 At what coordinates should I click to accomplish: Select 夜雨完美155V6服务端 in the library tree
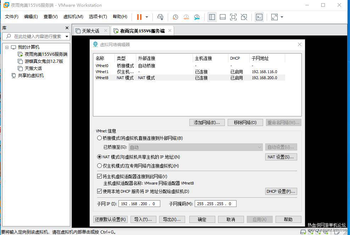(43, 54)
